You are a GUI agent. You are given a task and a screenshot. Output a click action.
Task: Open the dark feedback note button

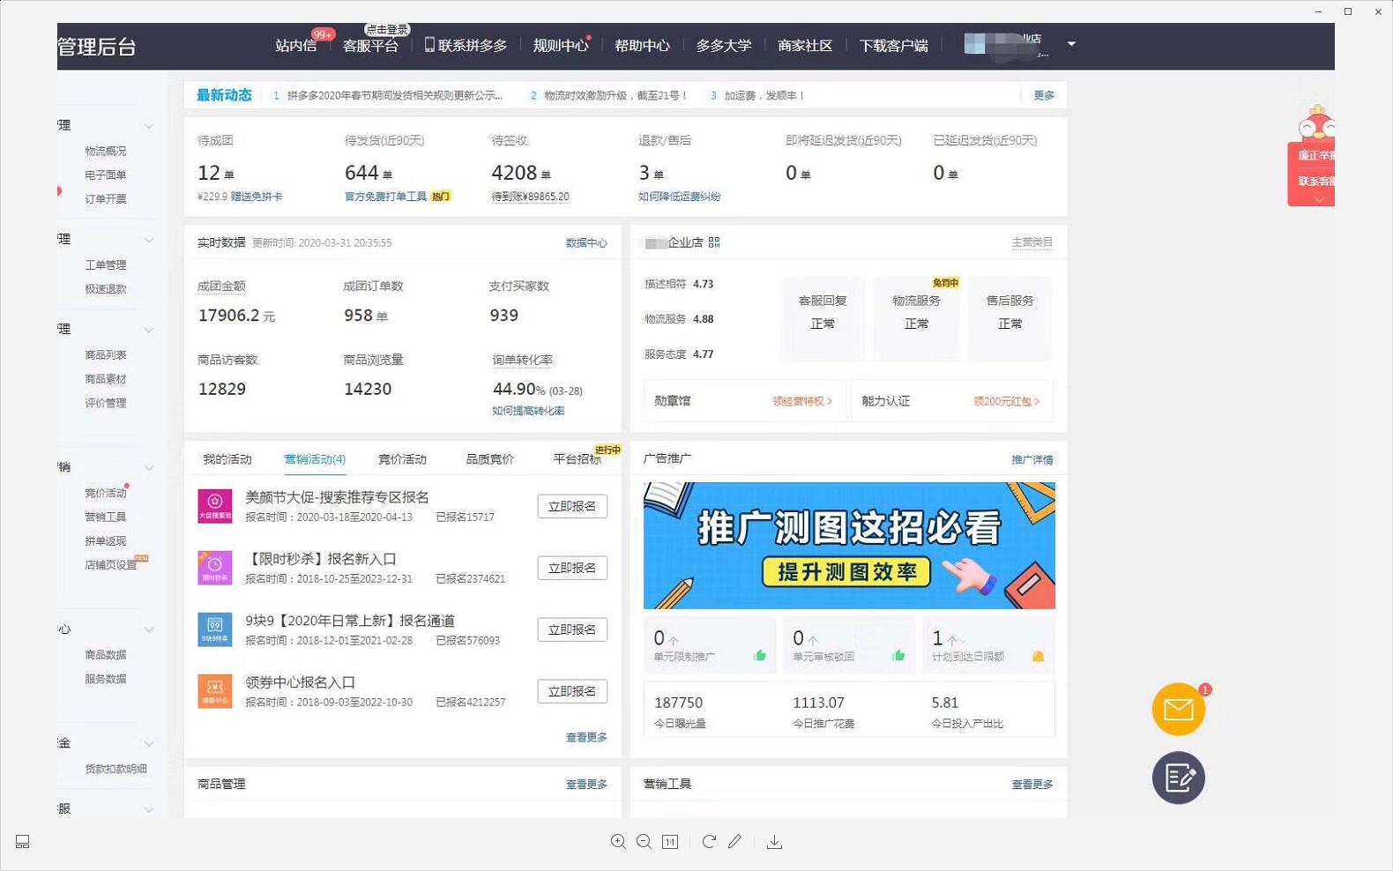[1179, 778]
